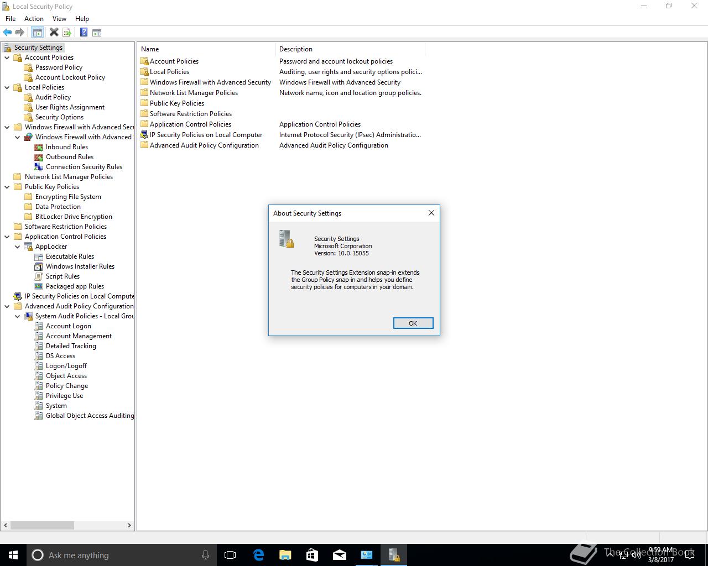
Task: Show hidden tray icons via the chevron
Action: [610, 555]
